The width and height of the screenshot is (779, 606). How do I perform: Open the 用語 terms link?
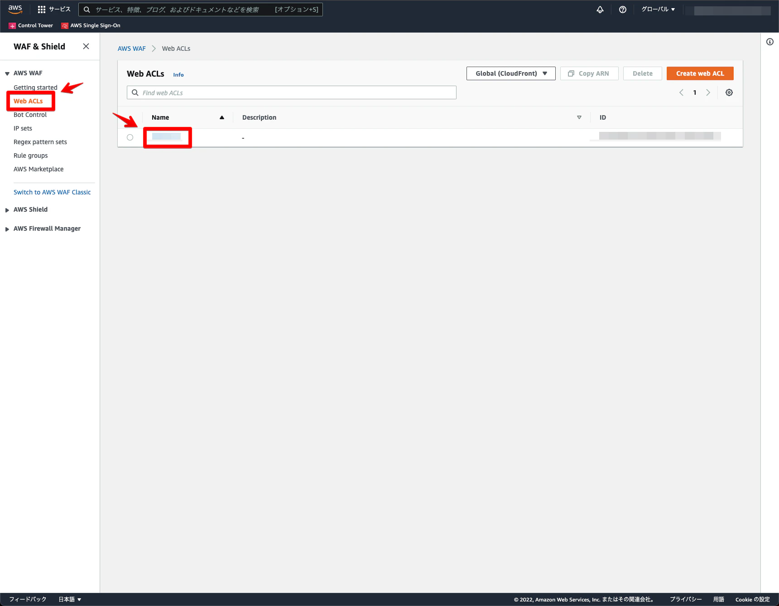click(719, 599)
